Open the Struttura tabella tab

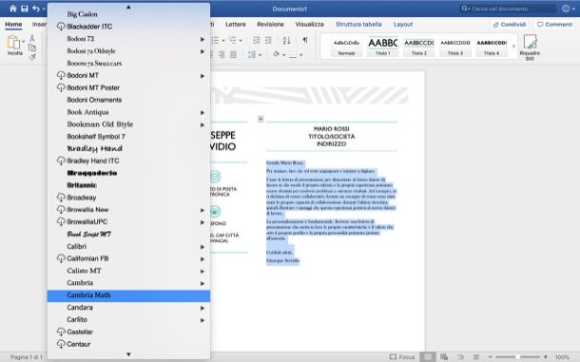358,25
